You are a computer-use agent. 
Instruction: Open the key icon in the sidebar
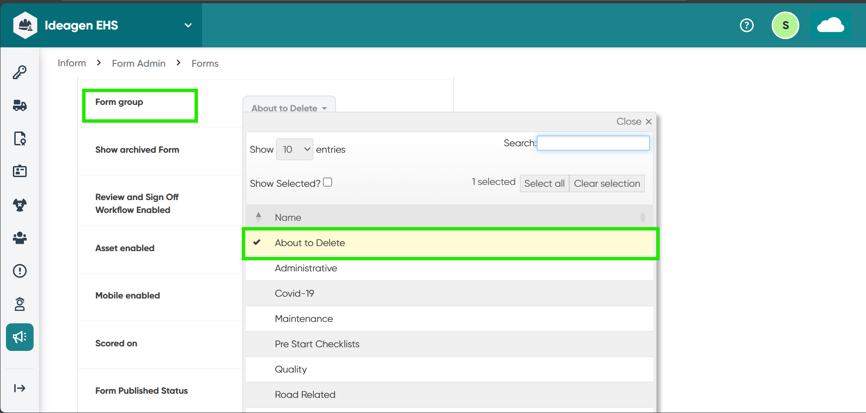pyautogui.click(x=20, y=72)
